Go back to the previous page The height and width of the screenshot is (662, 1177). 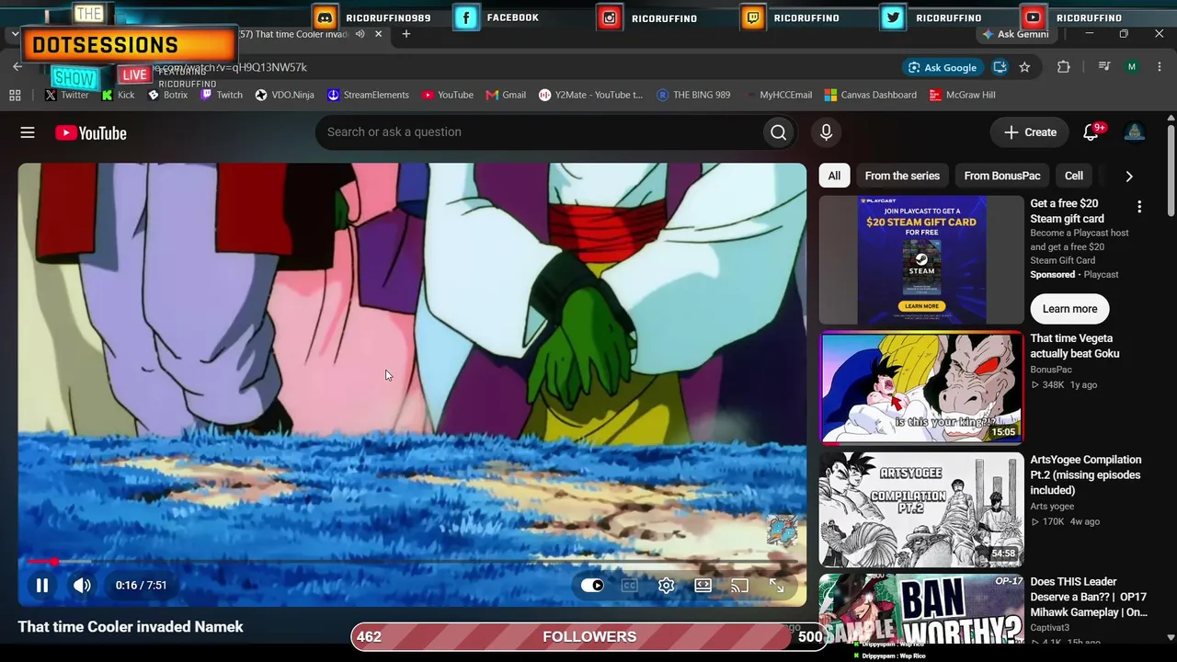(x=17, y=67)
